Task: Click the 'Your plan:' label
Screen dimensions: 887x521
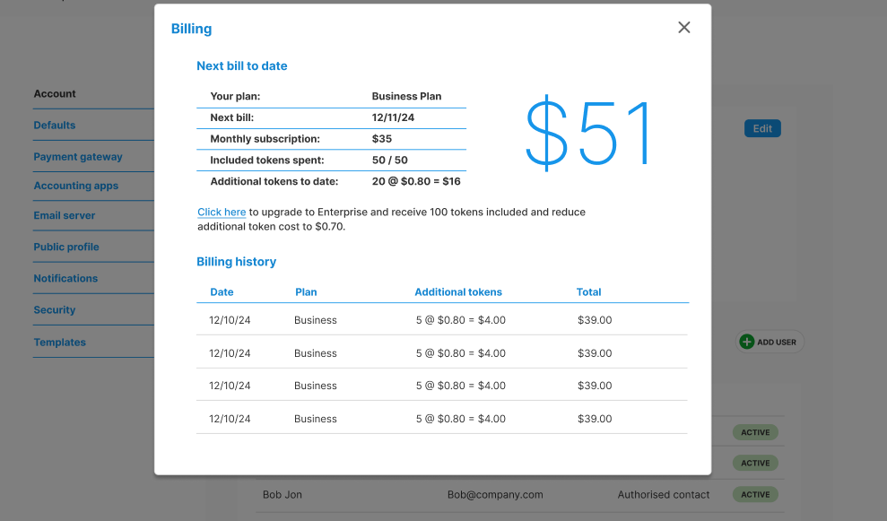Action: pos(235,96)
